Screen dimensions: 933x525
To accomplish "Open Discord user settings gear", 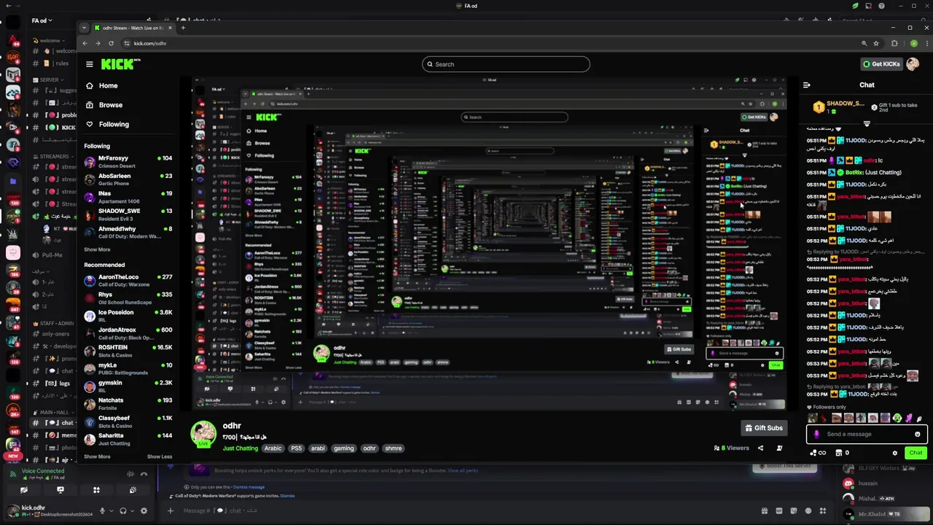I will 144,511.
